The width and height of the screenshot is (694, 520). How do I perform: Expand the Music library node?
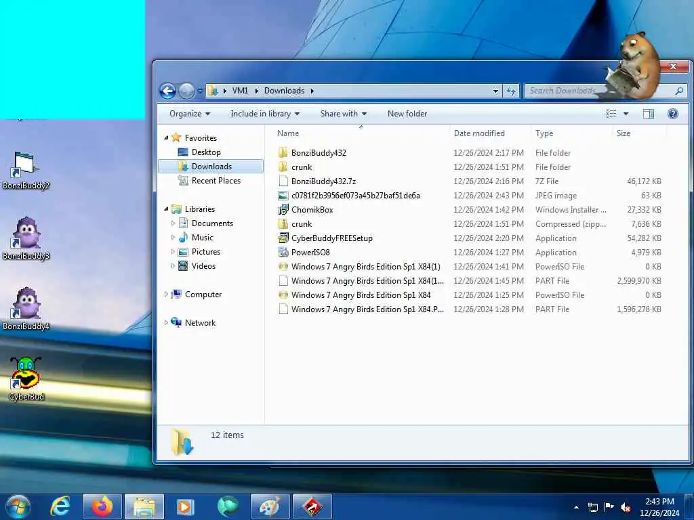pyautogui.click(x=173, y=238)
